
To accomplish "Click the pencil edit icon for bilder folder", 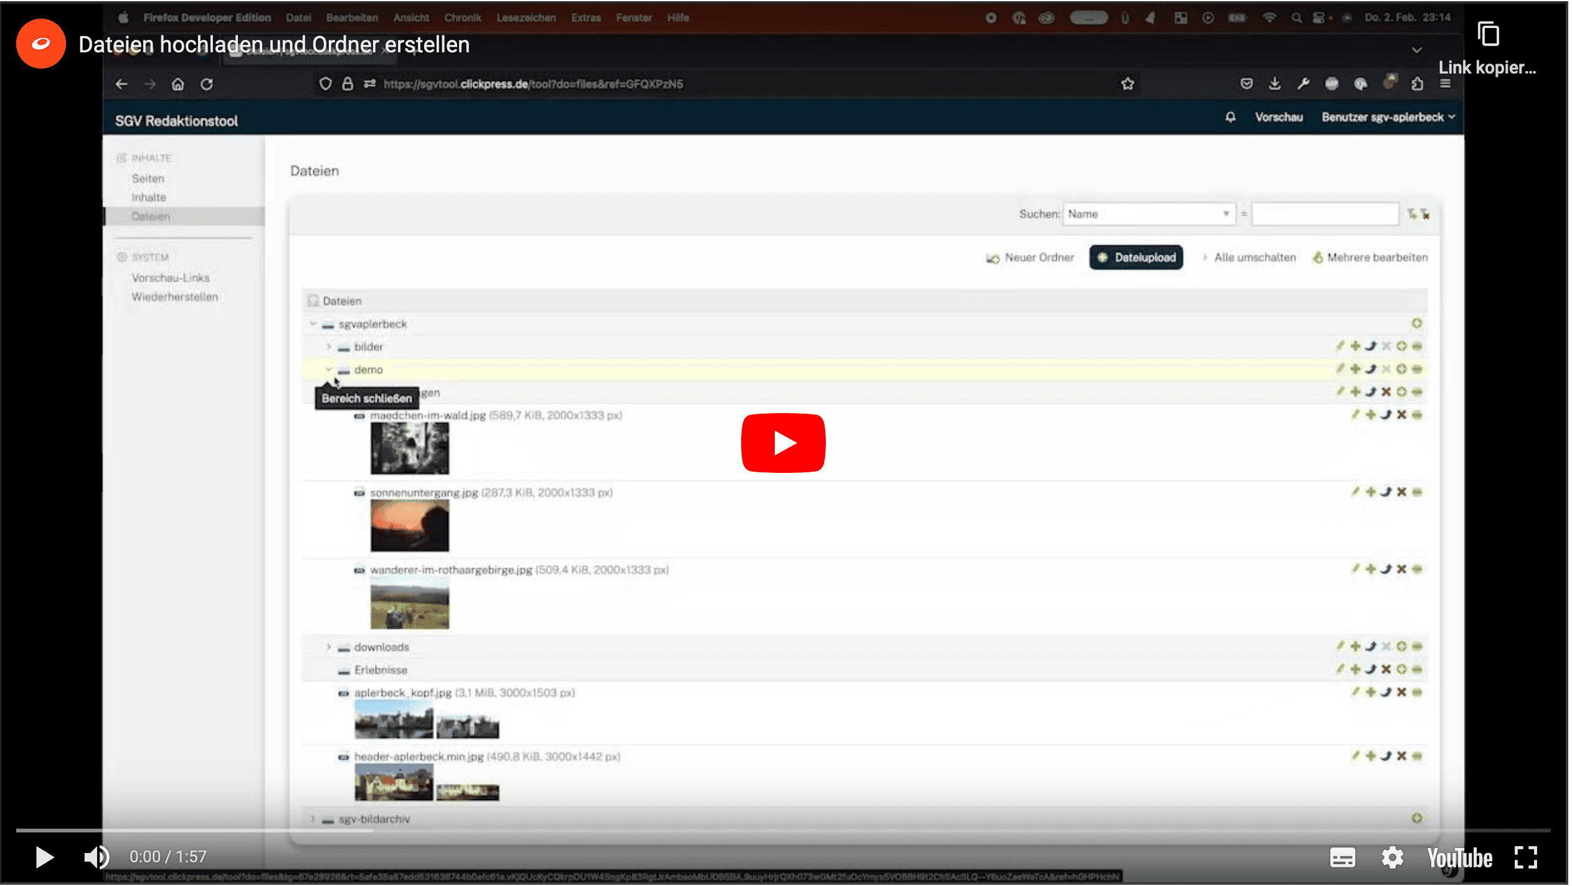I will 1340,346.
